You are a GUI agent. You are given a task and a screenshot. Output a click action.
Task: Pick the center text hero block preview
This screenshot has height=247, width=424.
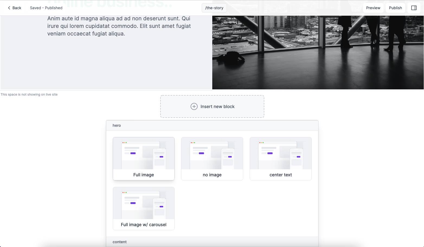pos(281,154)
